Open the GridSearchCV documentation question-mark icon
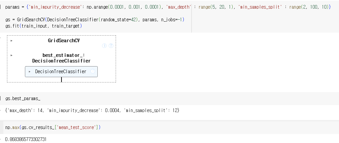The width and height of the screenshot is (339, 143). [x=111, y=46]
